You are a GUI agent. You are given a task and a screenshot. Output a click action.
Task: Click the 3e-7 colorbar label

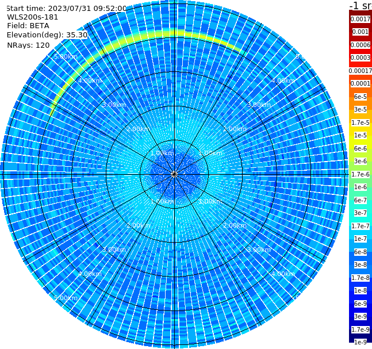[361, 213]
